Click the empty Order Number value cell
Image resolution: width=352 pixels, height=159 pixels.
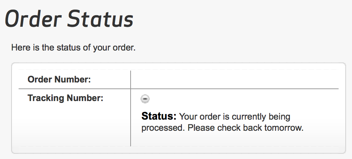234,79
